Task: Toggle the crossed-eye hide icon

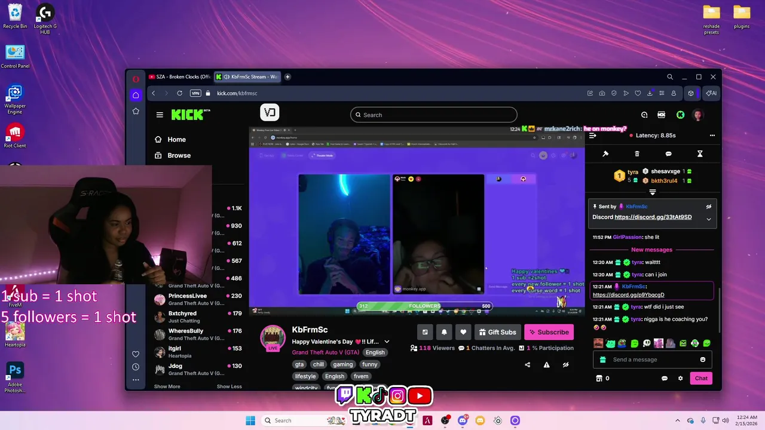Action: click(565, 365)
